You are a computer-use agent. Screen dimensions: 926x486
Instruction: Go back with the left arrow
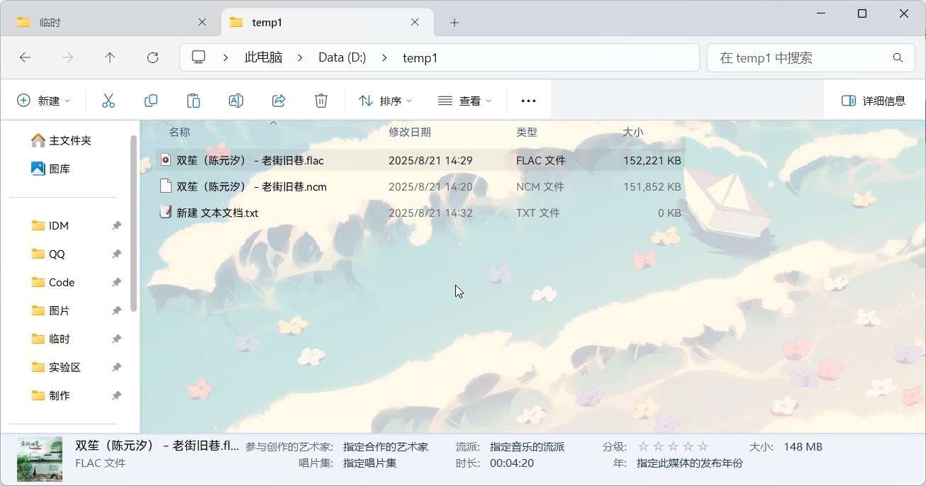click(26, 58)
